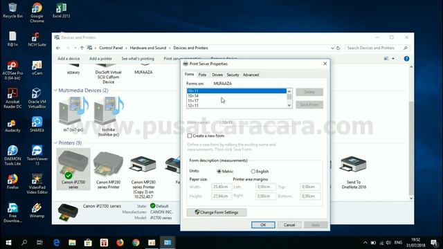Select form 12×11 in list
The height and width of the screenshot is (249, 443).
237,106
